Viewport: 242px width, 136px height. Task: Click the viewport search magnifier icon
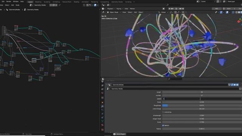click(x=168, y=5)
